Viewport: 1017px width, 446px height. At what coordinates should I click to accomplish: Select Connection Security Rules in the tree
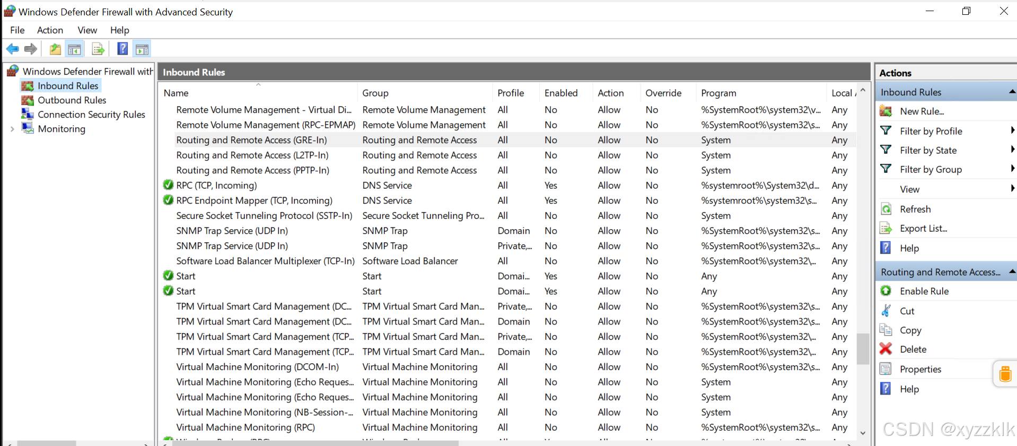[91, 115]
